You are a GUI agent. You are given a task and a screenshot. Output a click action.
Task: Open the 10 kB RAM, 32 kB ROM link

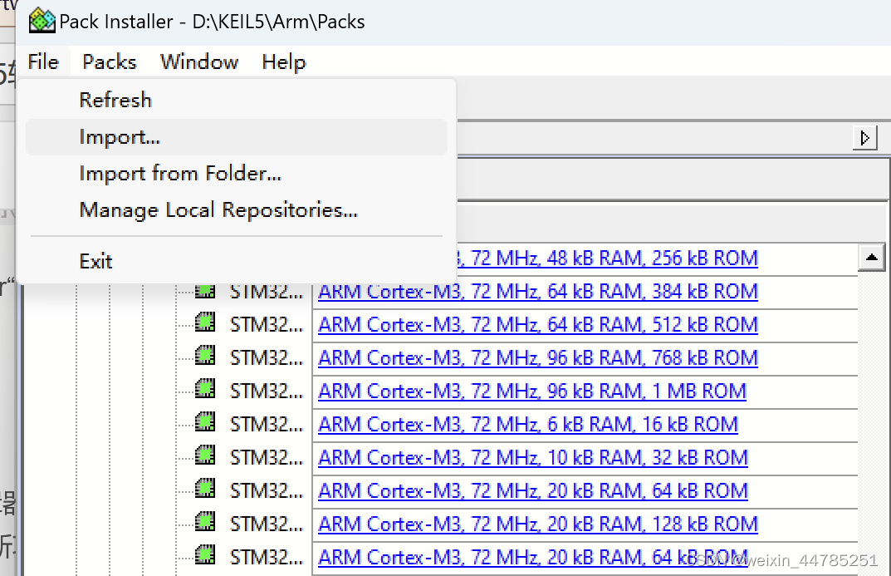pyautogui.click(x=533, y=457)
